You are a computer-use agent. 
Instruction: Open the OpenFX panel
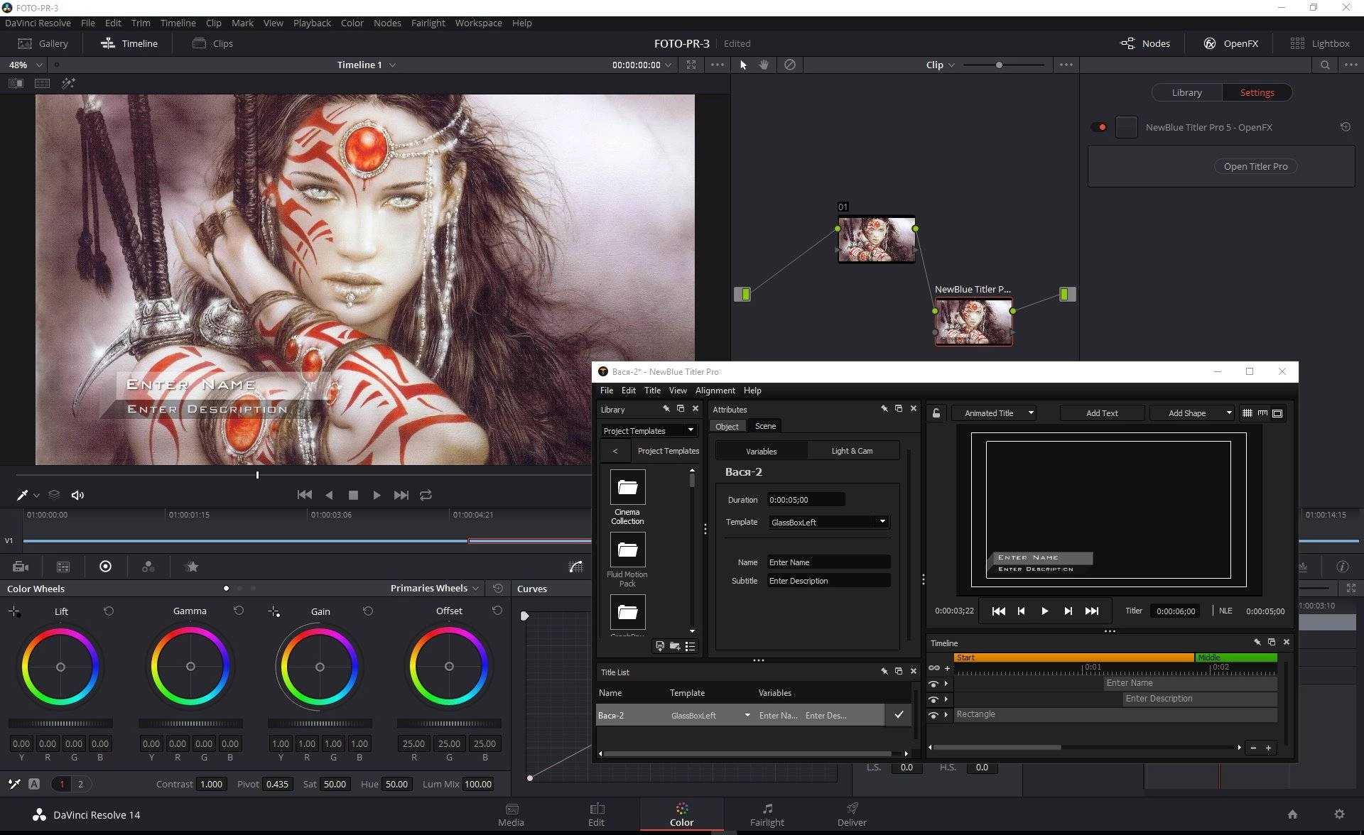(1230, 43)
